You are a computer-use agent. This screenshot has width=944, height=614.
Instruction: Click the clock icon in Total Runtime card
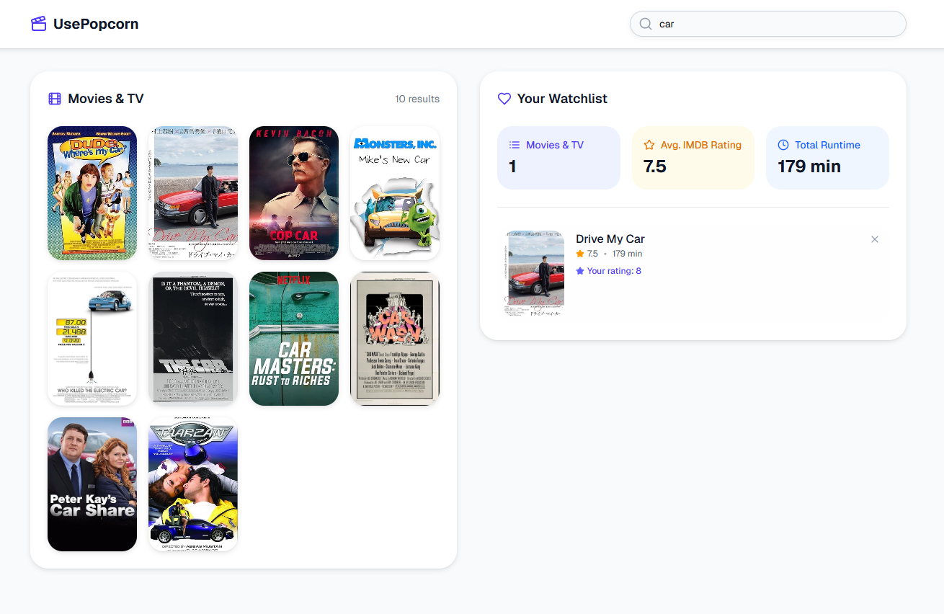(783, 145)
